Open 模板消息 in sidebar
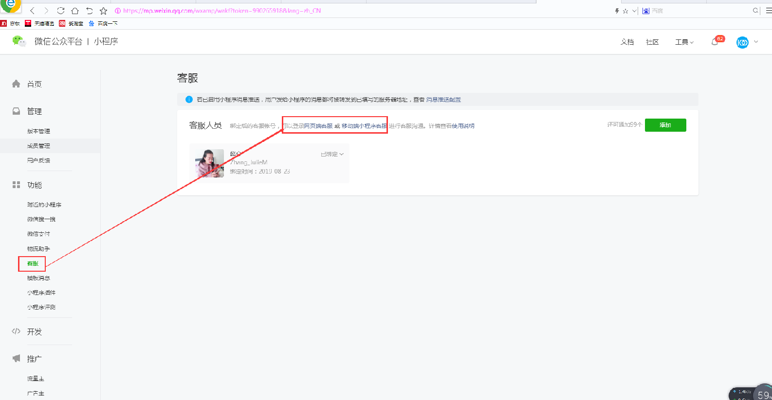Screen dimensions: 772x400 click(38, 278)
